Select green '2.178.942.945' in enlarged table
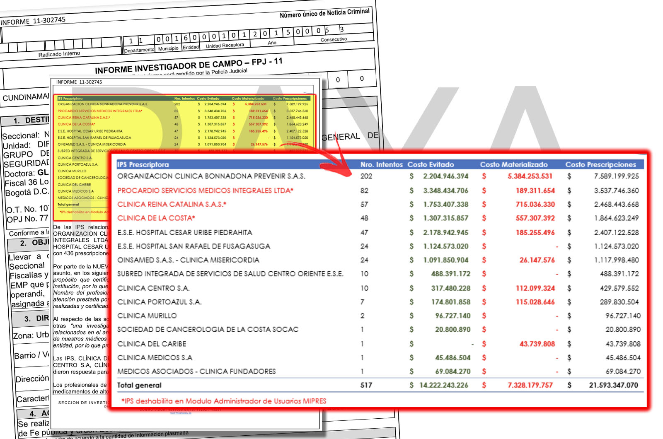Screen dimensions: 663x439 (446, 232)
